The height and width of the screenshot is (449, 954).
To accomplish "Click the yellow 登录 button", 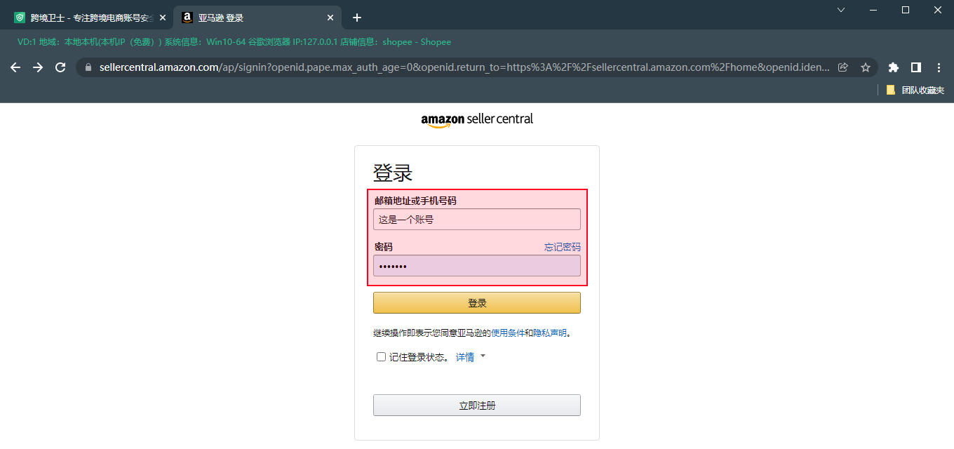I will click(477, 303).
